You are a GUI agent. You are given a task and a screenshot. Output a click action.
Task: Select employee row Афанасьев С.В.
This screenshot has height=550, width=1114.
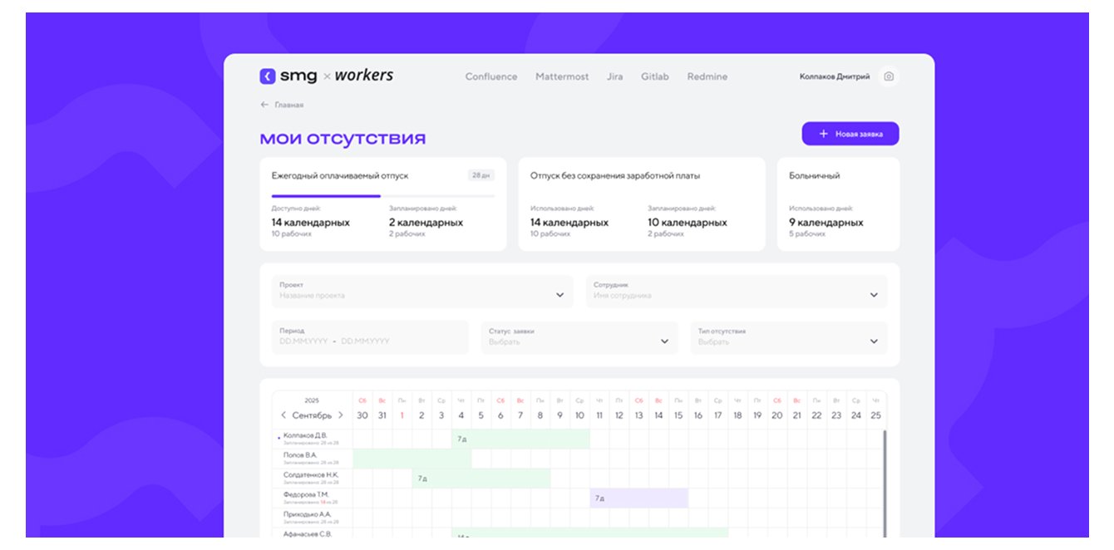(x=313, y=533)
